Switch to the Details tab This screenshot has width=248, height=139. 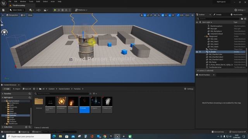point(217,15)
